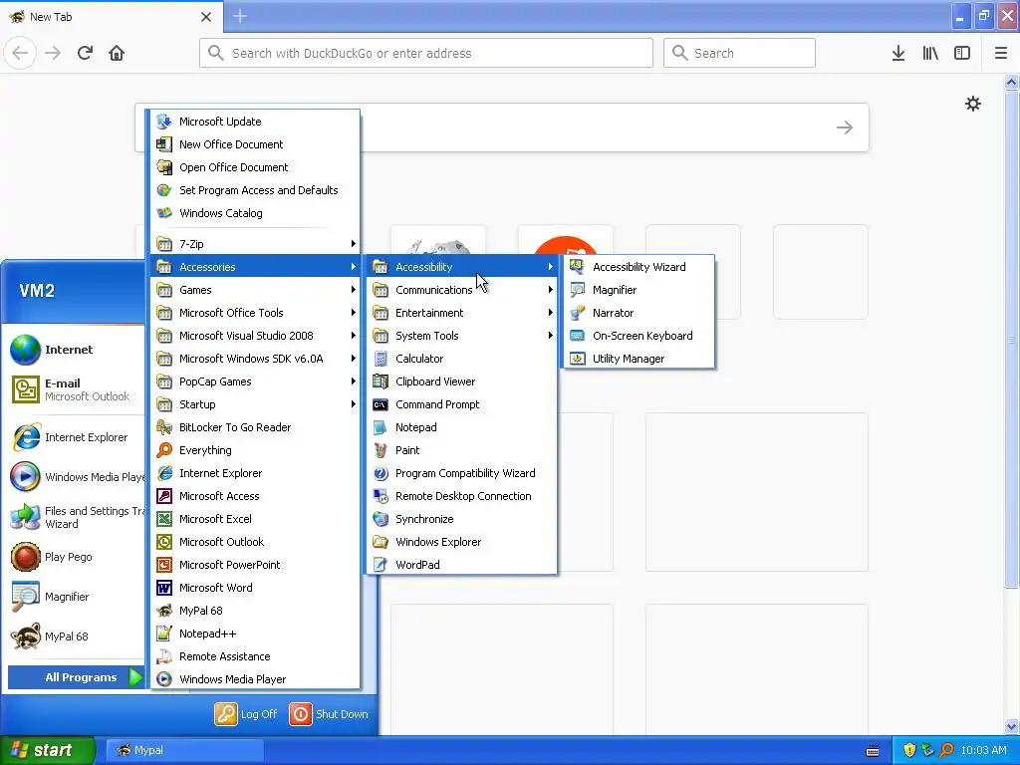The height and width of the screenshot is (765, 1020).
Task: Open Paint
Action: 462,450
